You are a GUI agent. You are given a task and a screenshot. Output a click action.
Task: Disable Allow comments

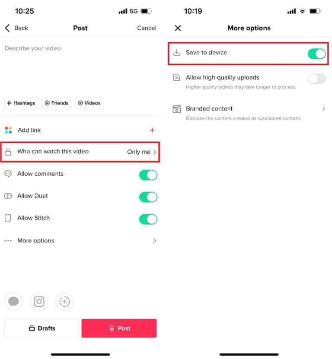(148, 175)
